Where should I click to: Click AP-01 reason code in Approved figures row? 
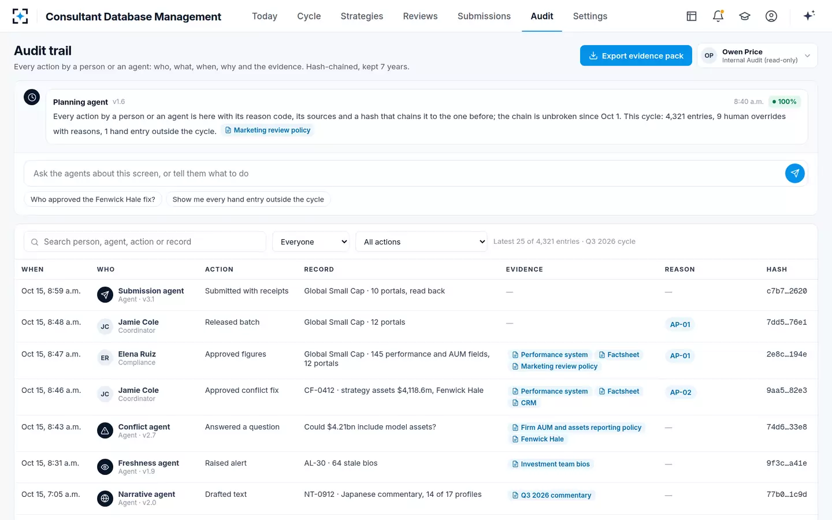(x=680, y=356)
